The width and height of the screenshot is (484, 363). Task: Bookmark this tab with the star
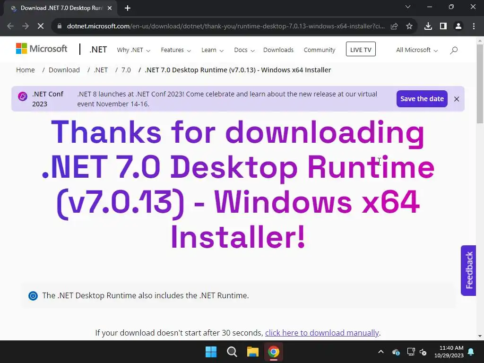[x=409, y=26]
